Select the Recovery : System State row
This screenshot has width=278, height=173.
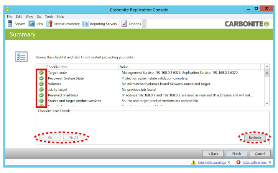pos(150,78)
